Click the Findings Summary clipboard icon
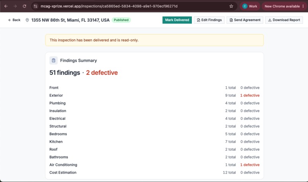The width and height of the screenshot is (308, 182). (53, 60)
